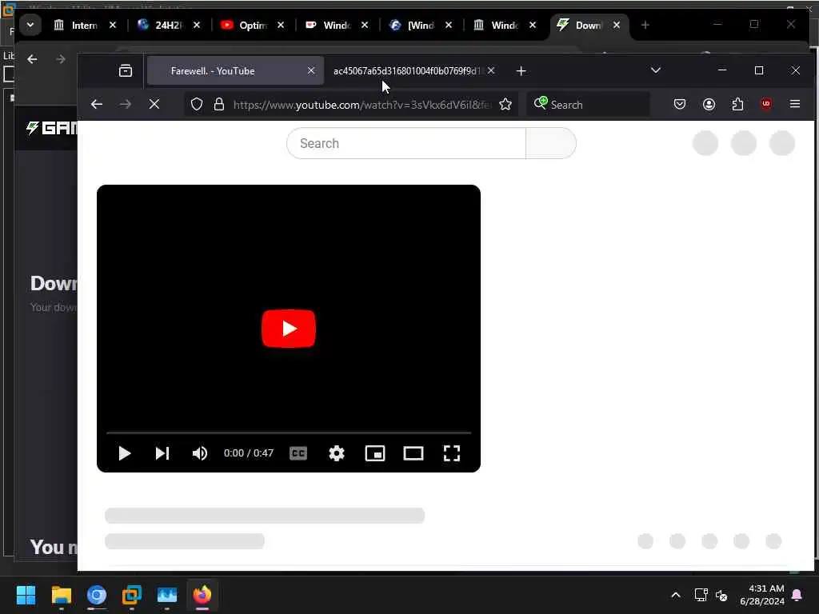Expand the list all tabs dropdown in Firefox
Viewport: 819px width, 614px height.
click(x=656, y=70)
